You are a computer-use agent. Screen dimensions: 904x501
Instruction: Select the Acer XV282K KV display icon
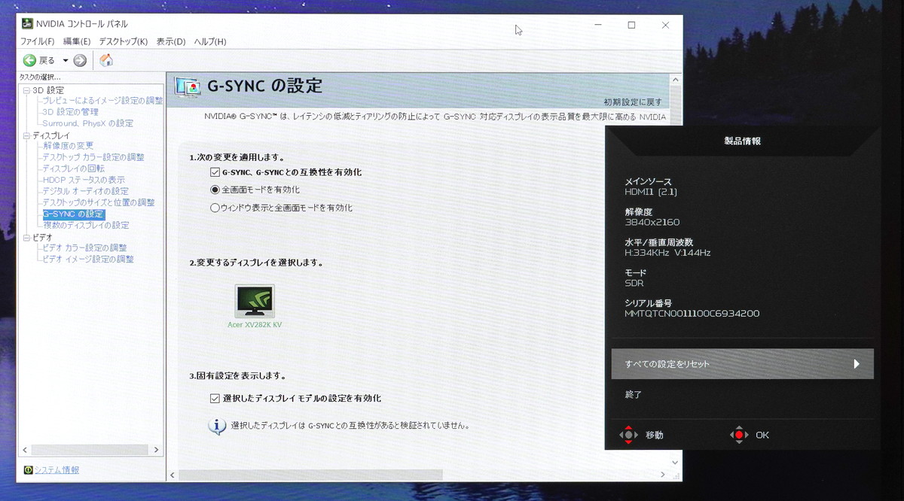[255, 301]
